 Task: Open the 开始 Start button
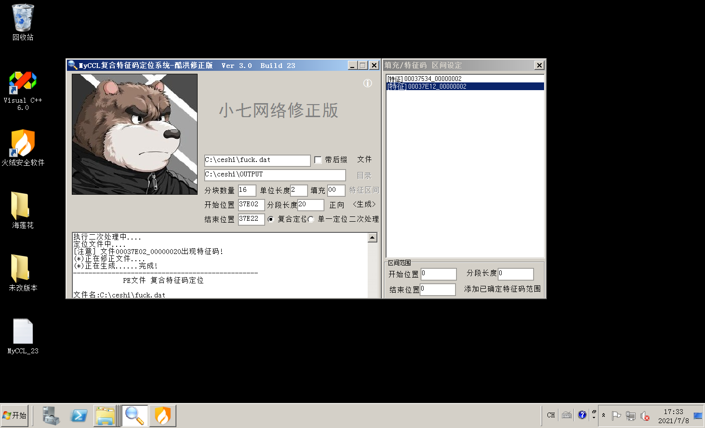point(14,415)
